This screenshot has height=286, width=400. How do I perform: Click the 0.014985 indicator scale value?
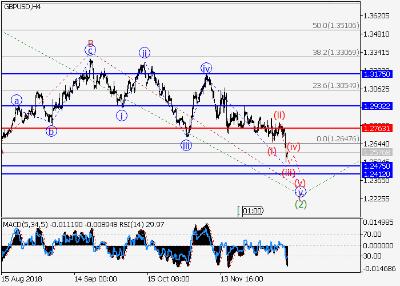point(378,223)
